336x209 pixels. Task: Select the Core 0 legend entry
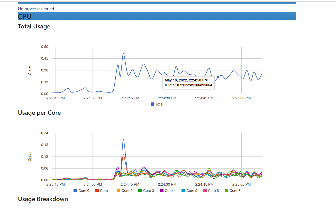(81, 191)
